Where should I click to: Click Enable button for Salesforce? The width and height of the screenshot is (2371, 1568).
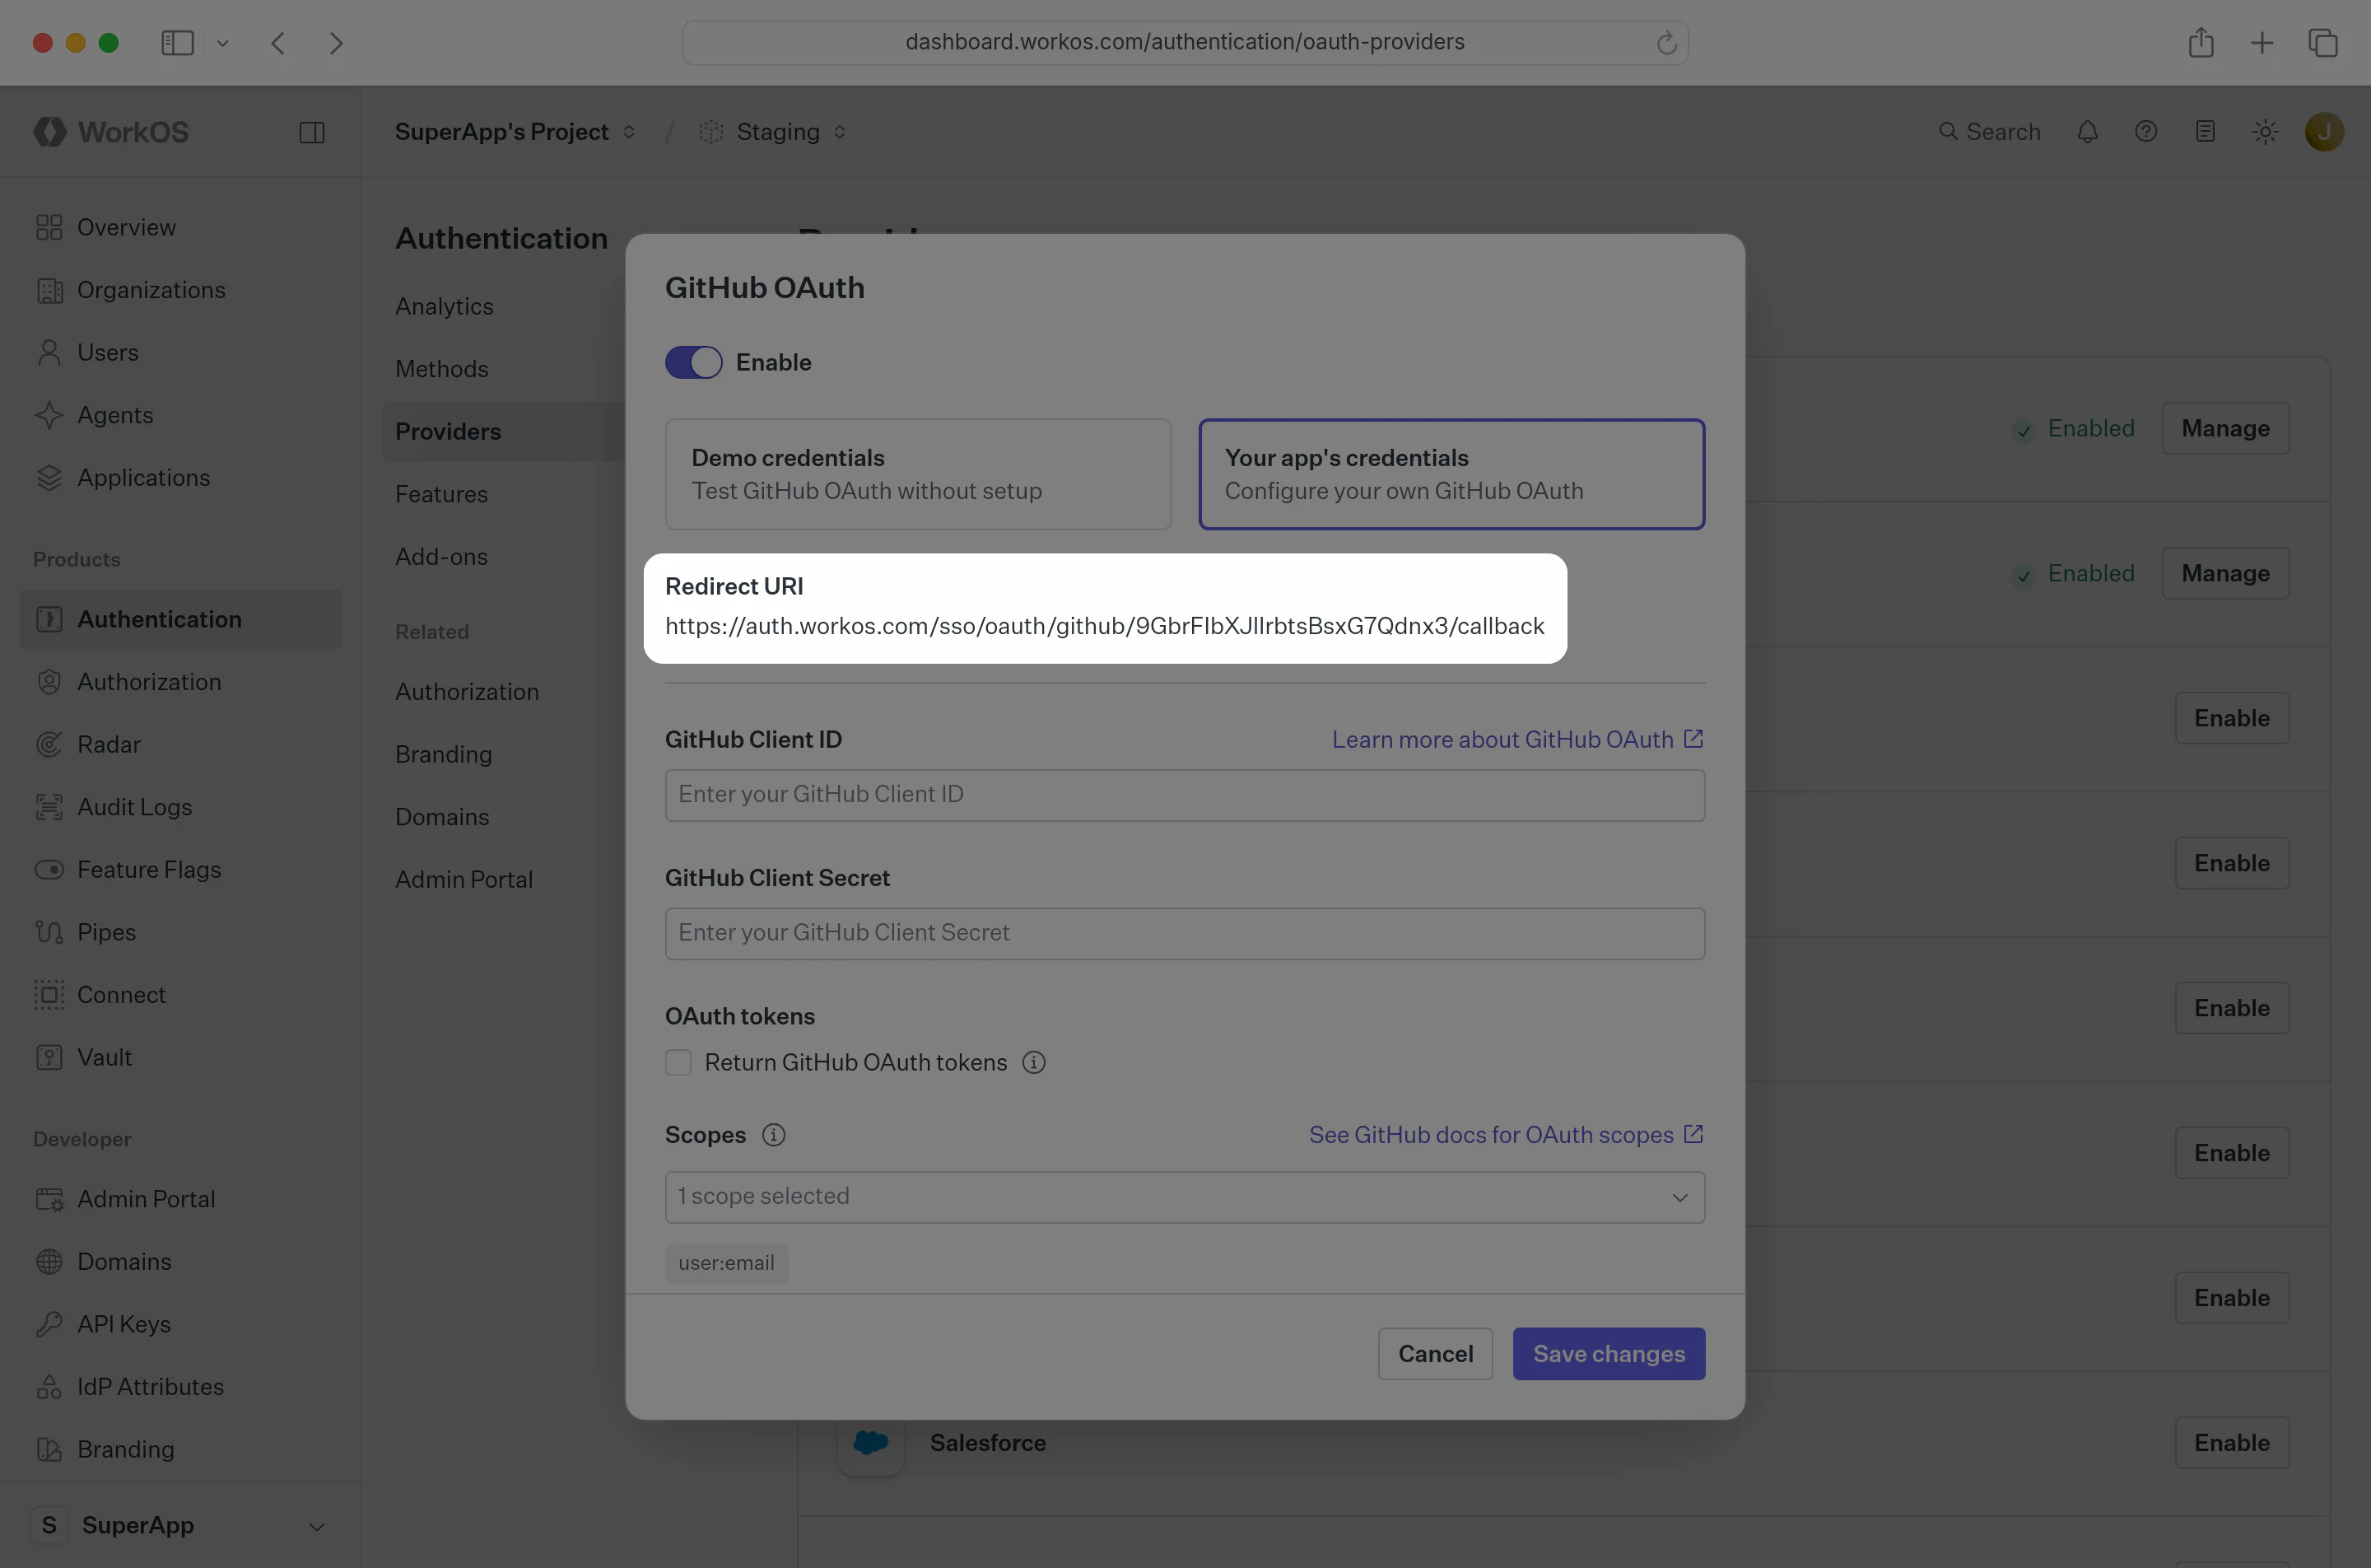[2231, 1442]
